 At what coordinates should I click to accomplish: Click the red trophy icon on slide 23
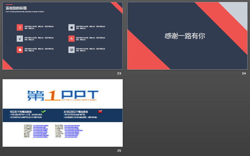[20, 27]
